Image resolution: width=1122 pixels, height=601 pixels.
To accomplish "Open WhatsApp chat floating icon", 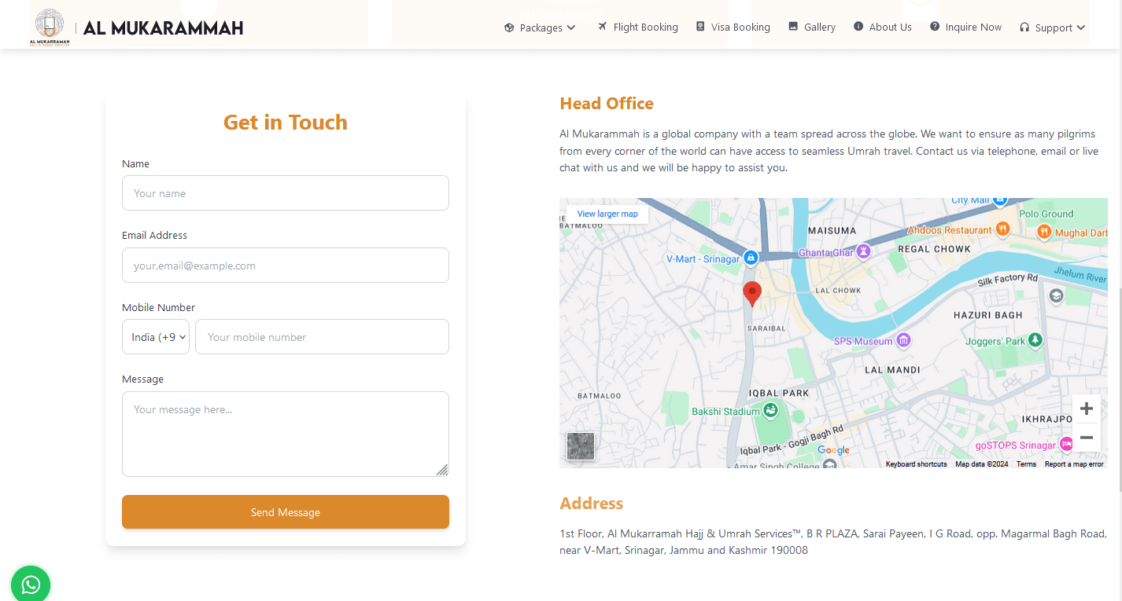I will coord(31,585).
